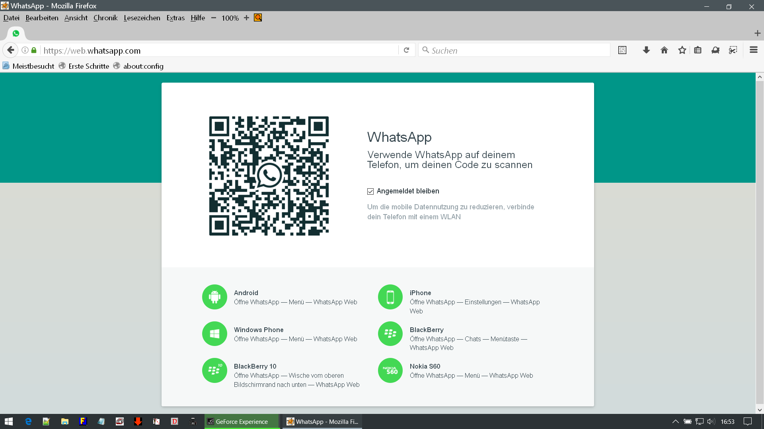Open the new tab plus button

click(757, 33)
